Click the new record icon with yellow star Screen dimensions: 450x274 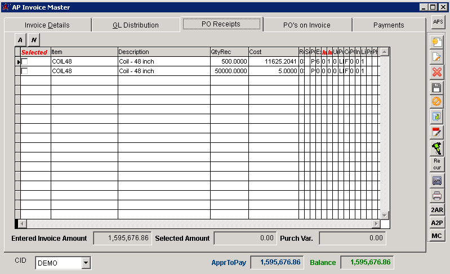(437, 42)
